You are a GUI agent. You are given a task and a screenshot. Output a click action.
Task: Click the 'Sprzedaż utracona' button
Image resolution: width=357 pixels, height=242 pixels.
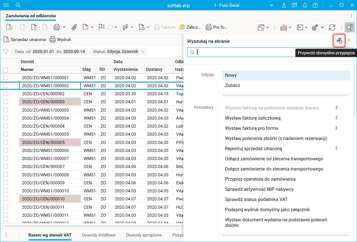25,39
